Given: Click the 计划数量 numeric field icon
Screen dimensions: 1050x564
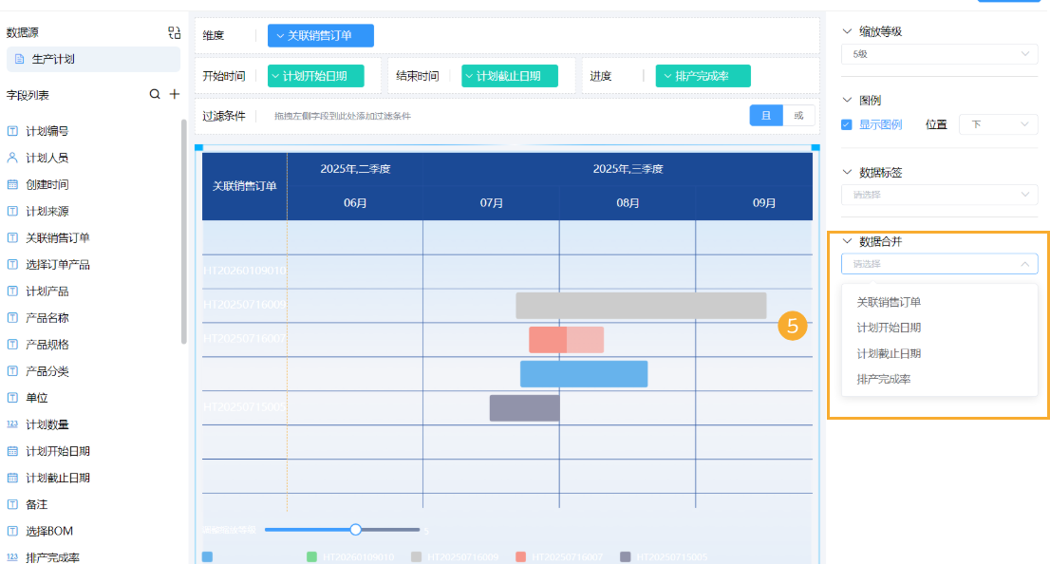Looking at the screenshot, I should tap(12, 424).
